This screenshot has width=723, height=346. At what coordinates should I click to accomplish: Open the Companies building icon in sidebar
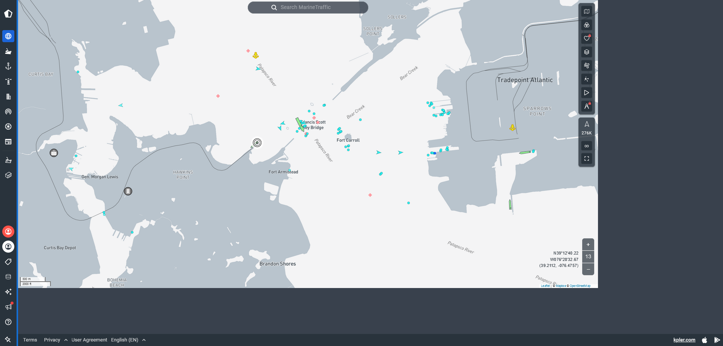[8, 96]
